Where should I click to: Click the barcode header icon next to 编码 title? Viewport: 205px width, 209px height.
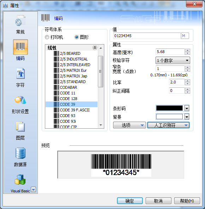pos(46,18)
